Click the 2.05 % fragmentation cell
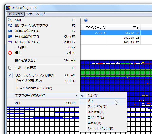 tap(94, 33)
